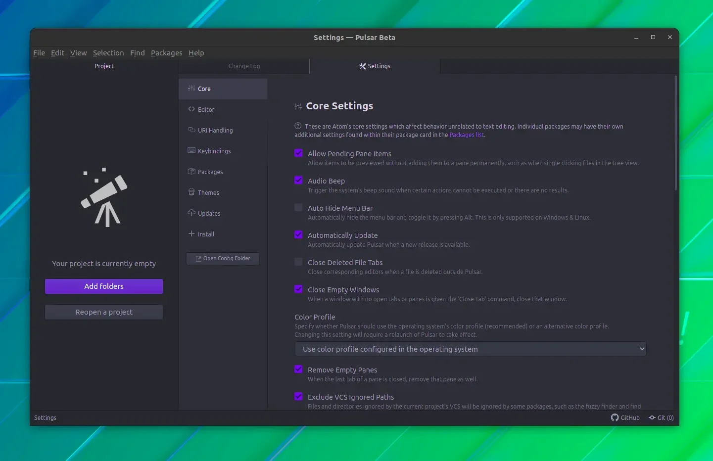713x461 pixels.
Task: Expand the Color Profile dropdown
Action: [x=471, y=349]
